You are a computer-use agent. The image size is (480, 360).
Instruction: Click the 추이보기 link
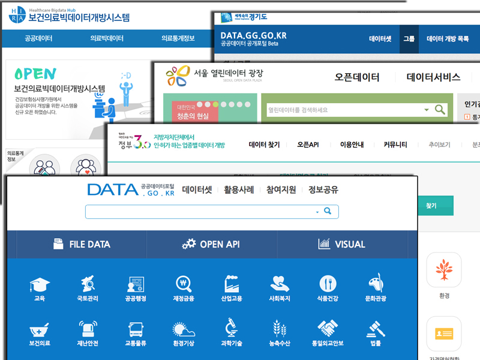[x=440, y=145]
